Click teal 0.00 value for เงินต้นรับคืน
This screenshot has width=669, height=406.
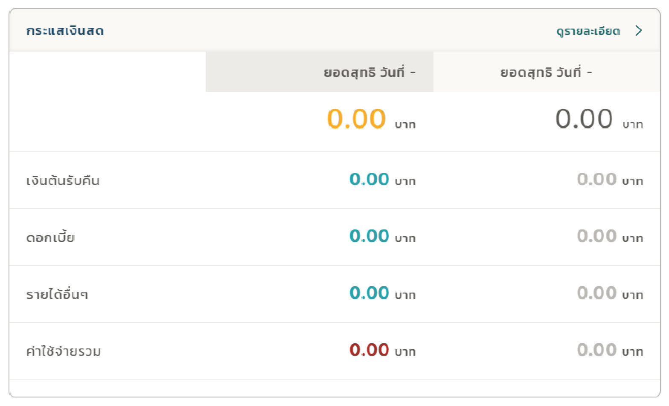(369, 180)
